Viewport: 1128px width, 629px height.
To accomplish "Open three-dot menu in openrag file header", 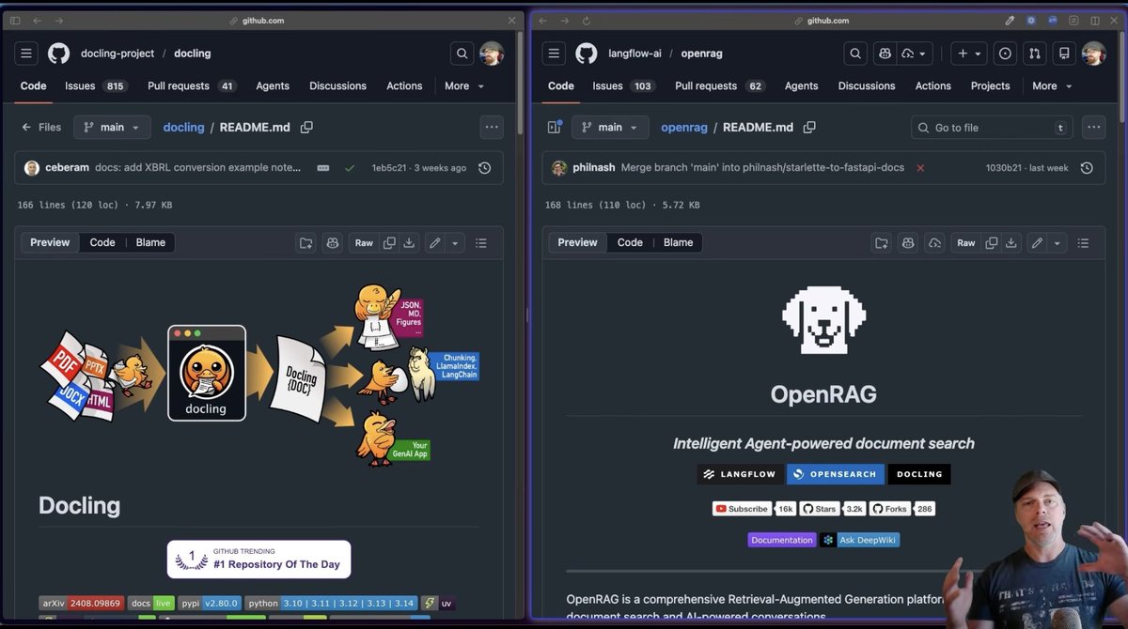I will coord(1093,127).
